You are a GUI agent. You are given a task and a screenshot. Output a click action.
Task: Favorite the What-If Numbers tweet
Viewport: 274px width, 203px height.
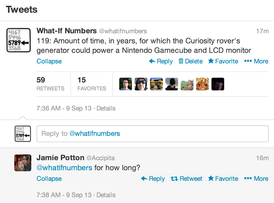pyautogui.click(x=223, y=61)
